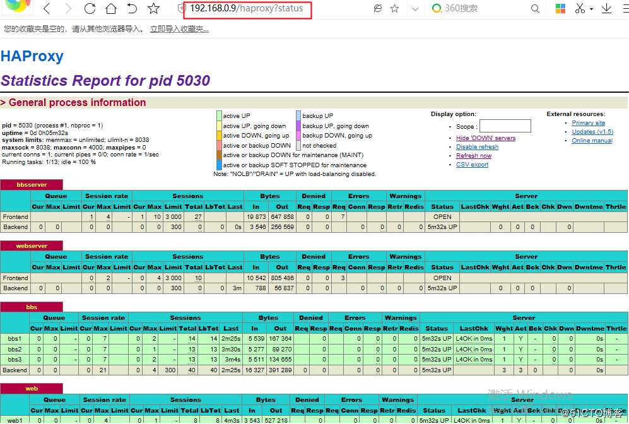The height and width of the screenshot is (424, 629).
Task: Open the colorful apps grid icon
Action: (x=560, y=8)
